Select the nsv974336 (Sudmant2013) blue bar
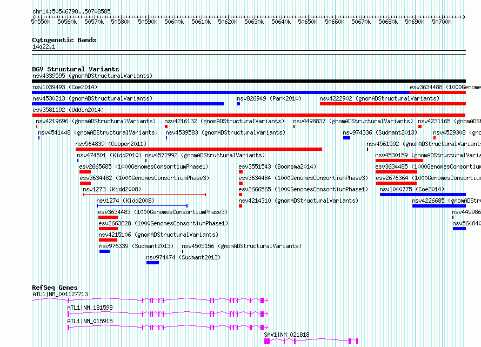Screen dimensions: 481x347 346,138
